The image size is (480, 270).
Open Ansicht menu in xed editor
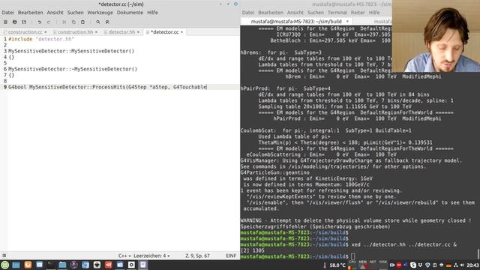pos(55,13)
